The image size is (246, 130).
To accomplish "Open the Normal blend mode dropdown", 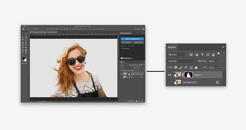I will [182, 61].
